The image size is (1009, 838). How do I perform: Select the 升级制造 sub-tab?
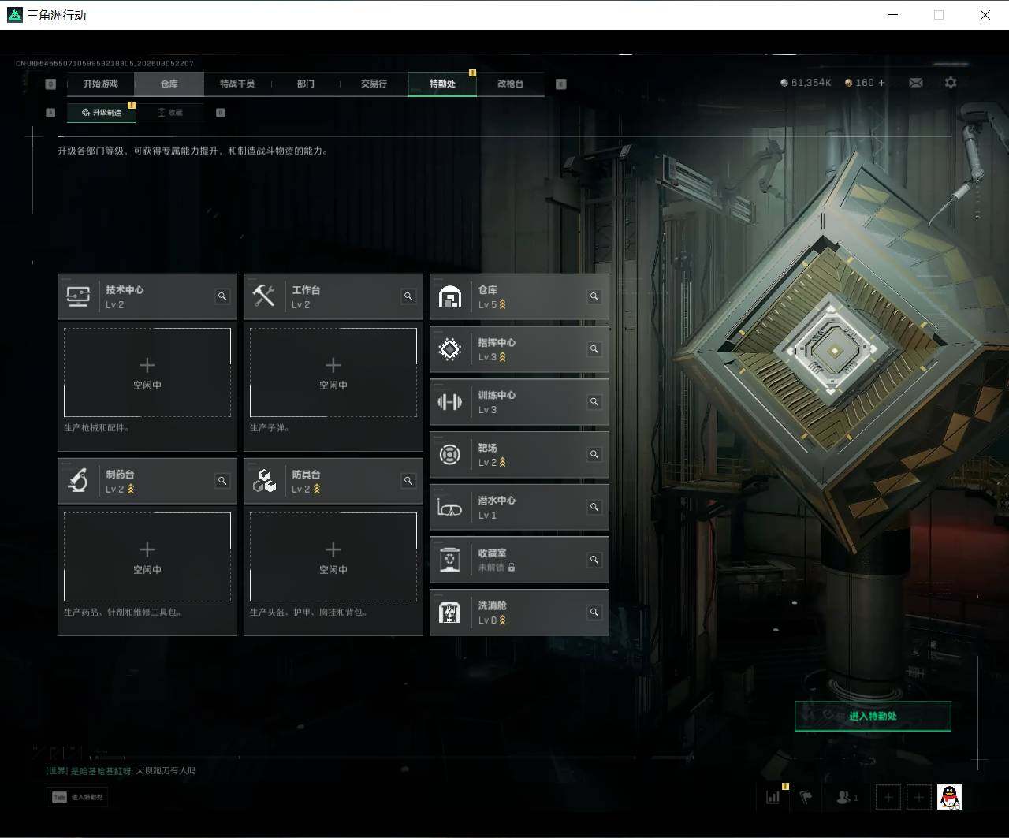click(x=101, y=113)
